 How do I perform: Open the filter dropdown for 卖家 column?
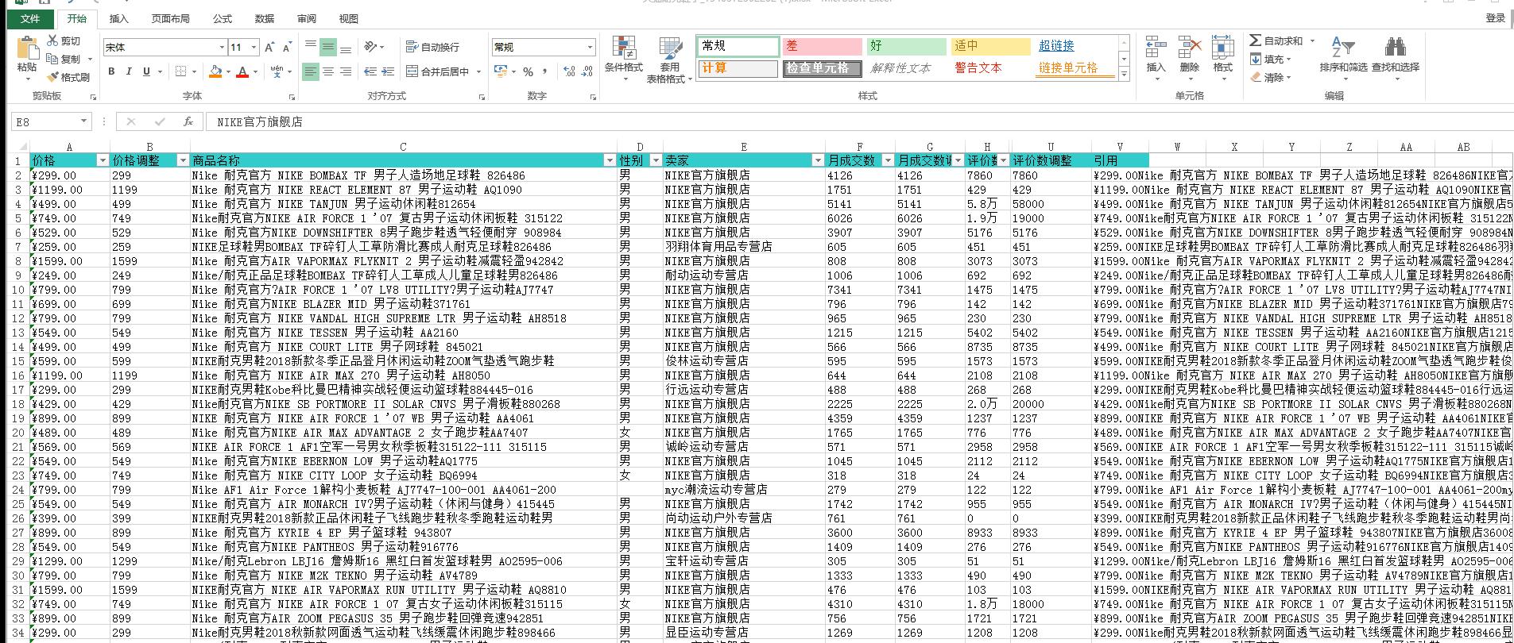tap(817, 160)
